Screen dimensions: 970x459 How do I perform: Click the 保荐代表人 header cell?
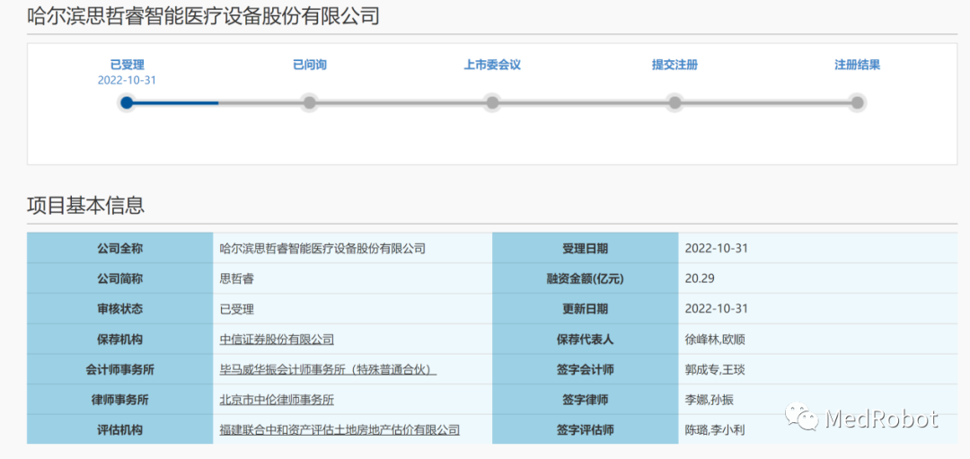click(586, 339)
